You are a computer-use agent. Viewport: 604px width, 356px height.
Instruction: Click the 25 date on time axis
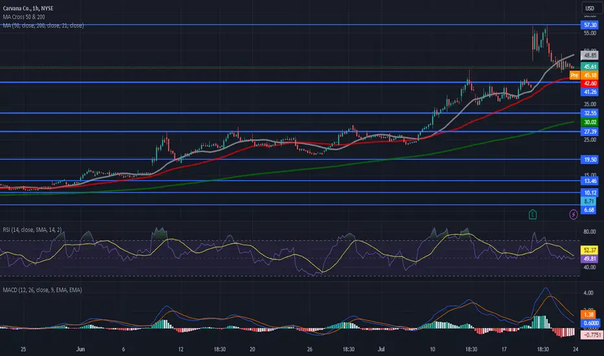23,350
